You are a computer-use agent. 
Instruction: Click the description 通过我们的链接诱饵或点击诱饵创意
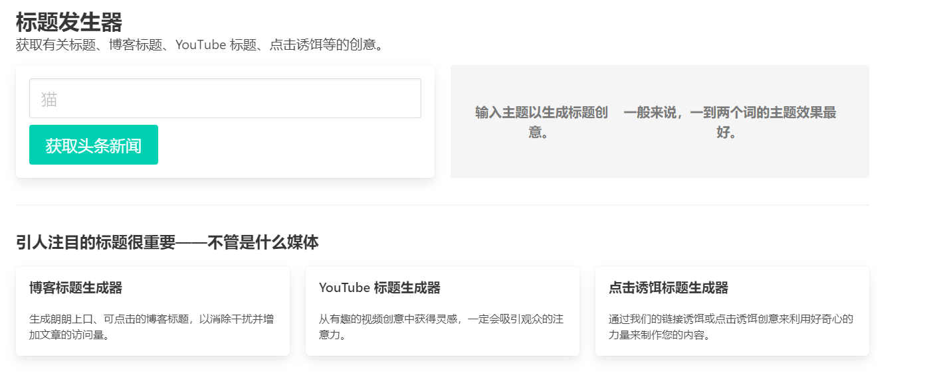coord(731,327)
